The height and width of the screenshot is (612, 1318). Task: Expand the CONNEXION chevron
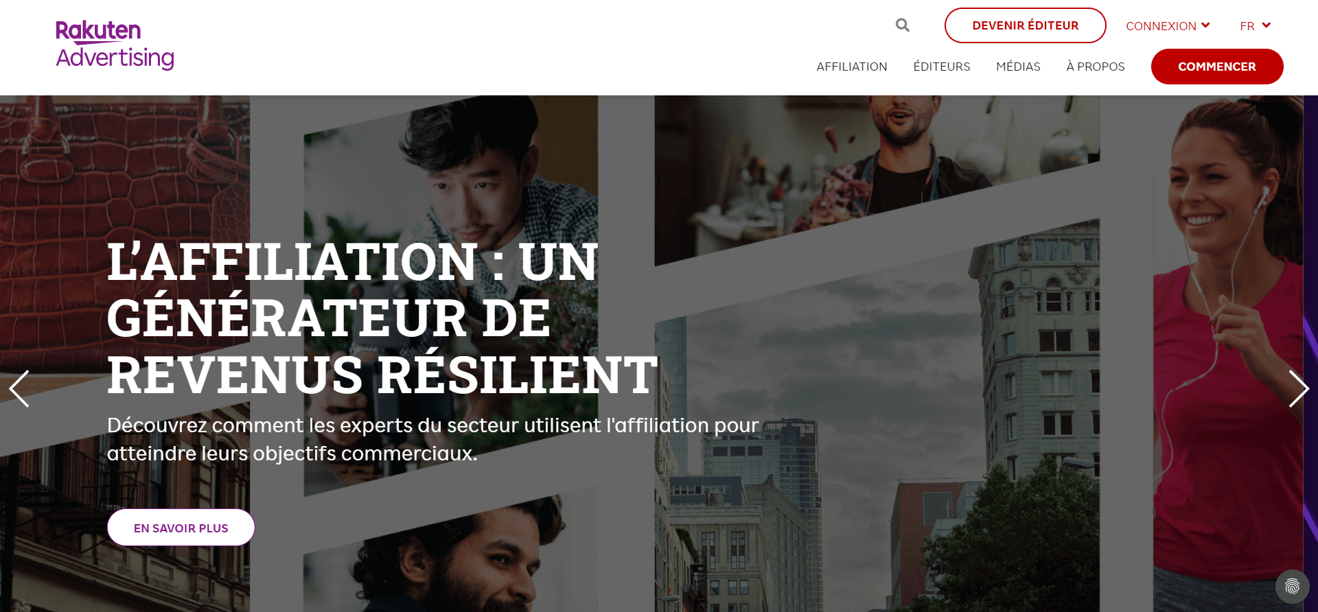(x=1205, y=25)
